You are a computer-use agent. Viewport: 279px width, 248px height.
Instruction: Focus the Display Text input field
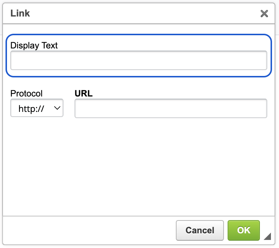(138, 61)
